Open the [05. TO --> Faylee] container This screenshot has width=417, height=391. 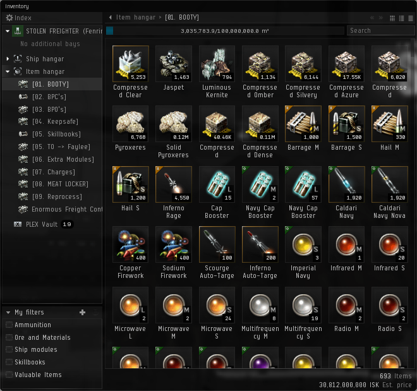52,147
